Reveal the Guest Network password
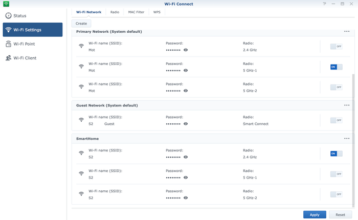 click(186, 124)
